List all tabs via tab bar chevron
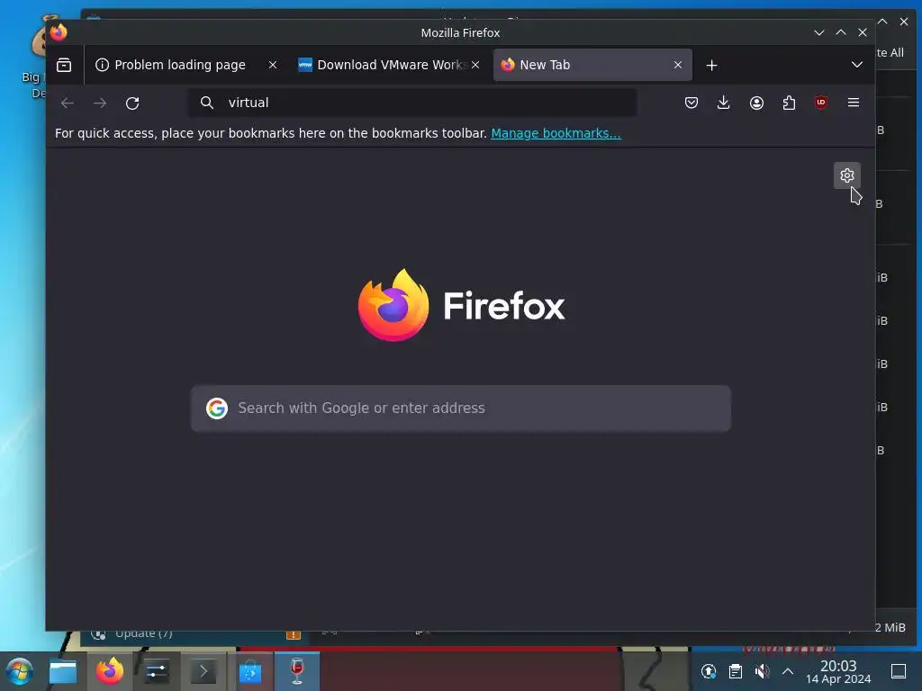The image size is (922, 691). click(857, 65)
